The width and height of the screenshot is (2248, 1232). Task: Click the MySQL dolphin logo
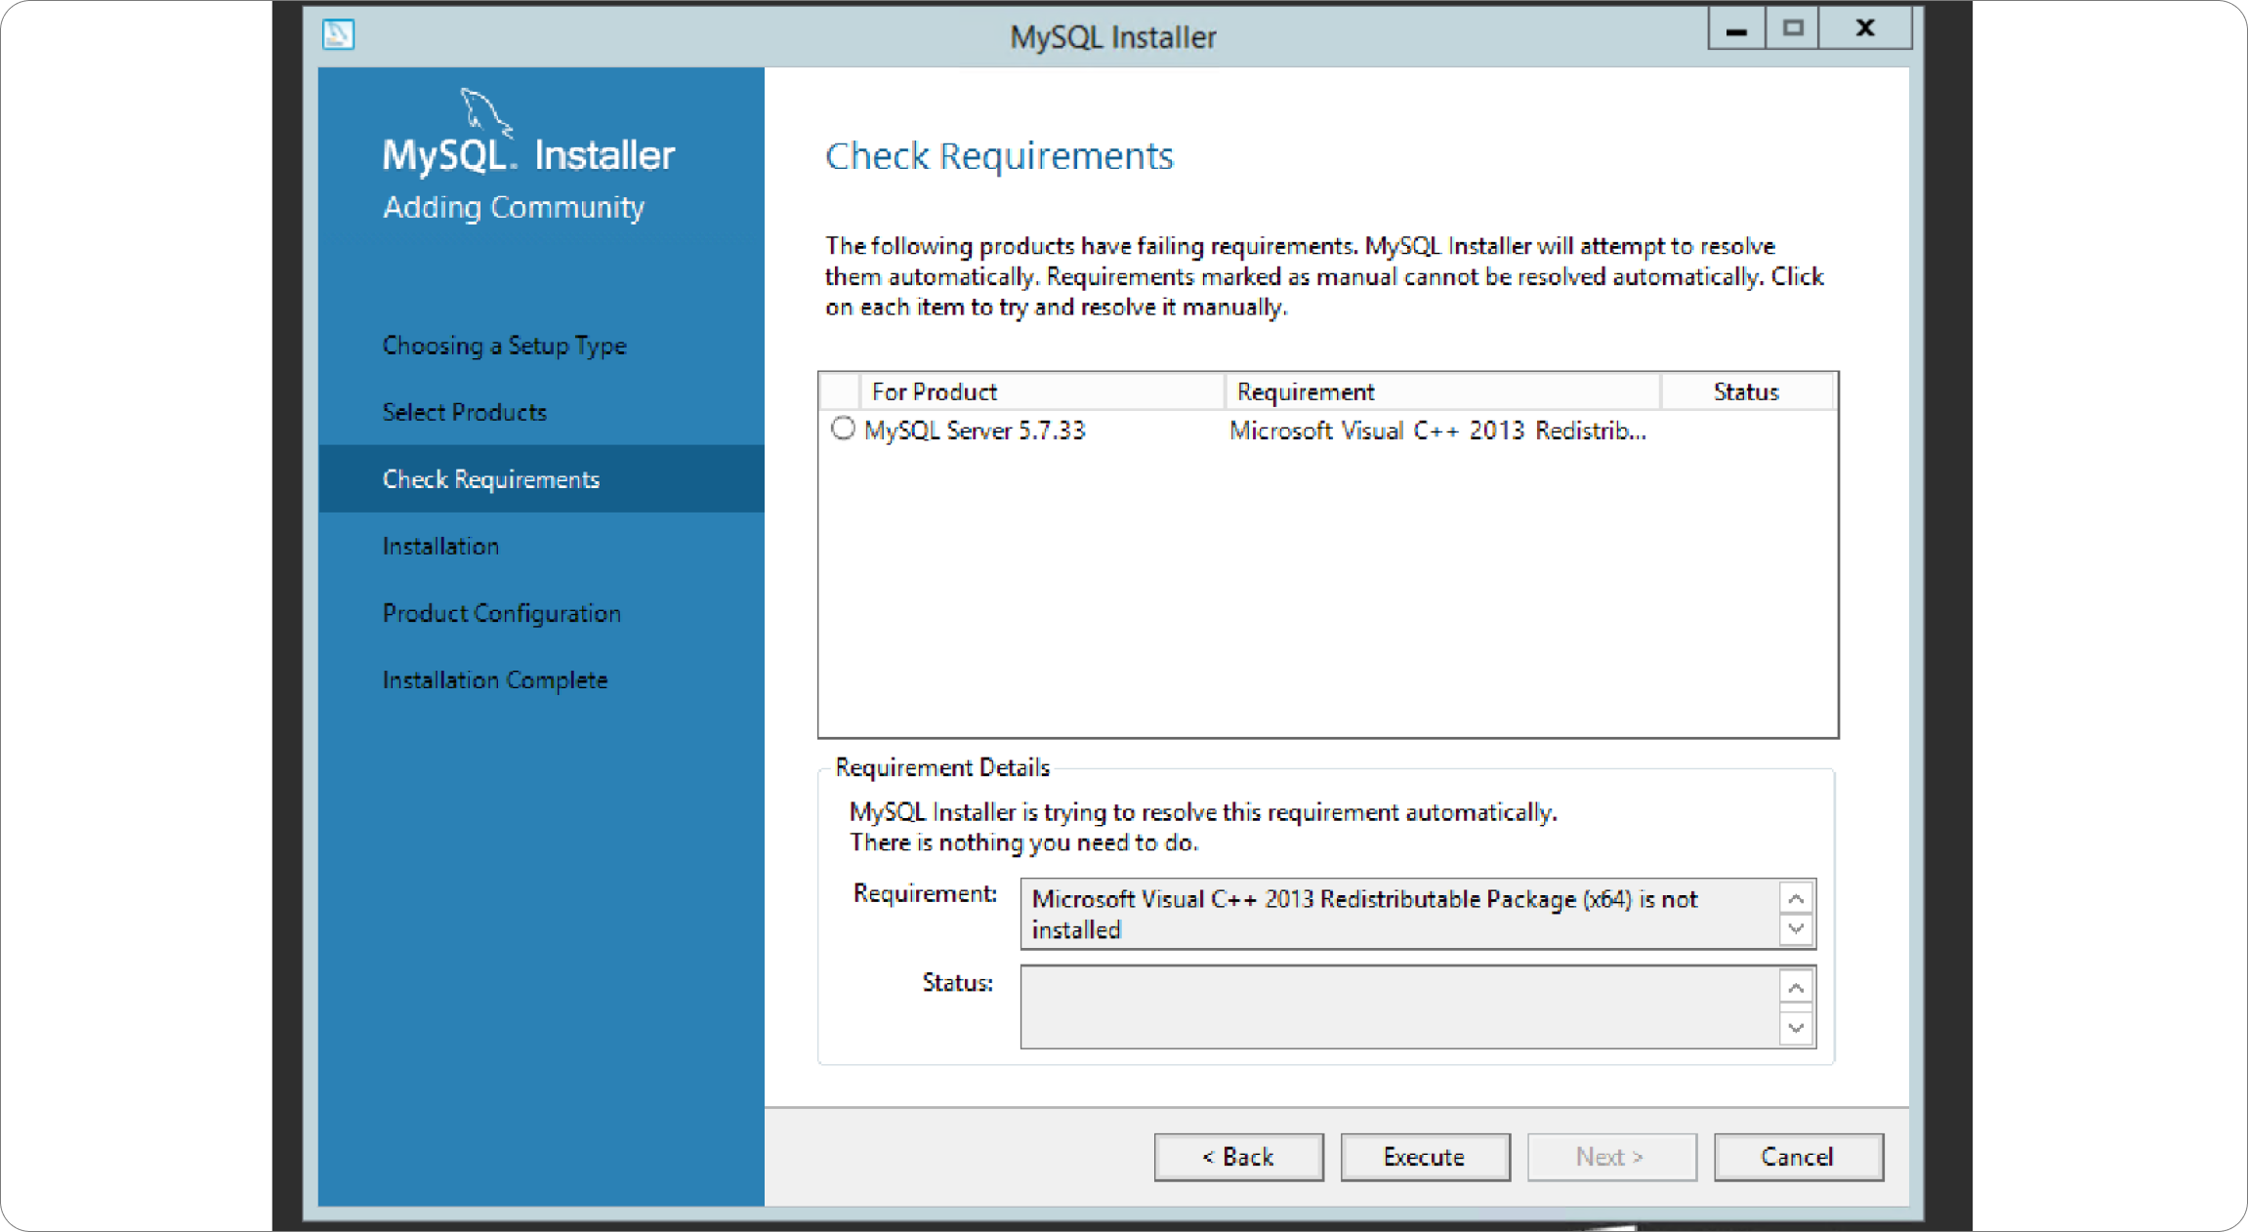(485, 112)
